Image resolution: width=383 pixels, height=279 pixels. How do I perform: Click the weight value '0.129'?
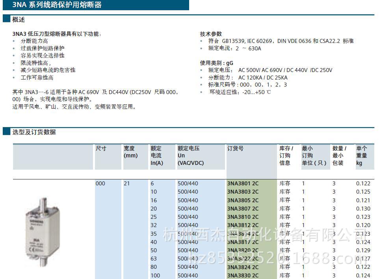(x=363, y=250)
